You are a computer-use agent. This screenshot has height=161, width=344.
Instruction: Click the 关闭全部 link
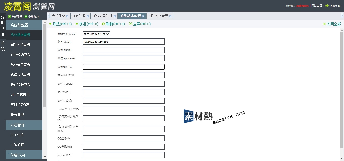pyautogui.click(x=334, y=24)
